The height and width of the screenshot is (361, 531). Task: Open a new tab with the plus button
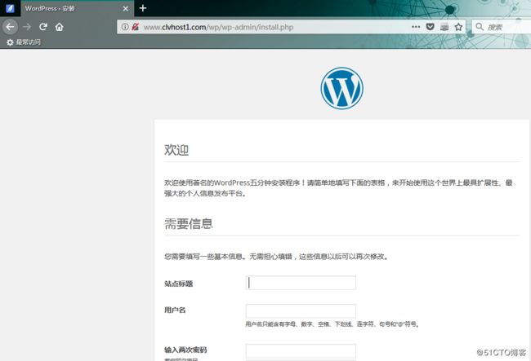click(x=143, y=8)
